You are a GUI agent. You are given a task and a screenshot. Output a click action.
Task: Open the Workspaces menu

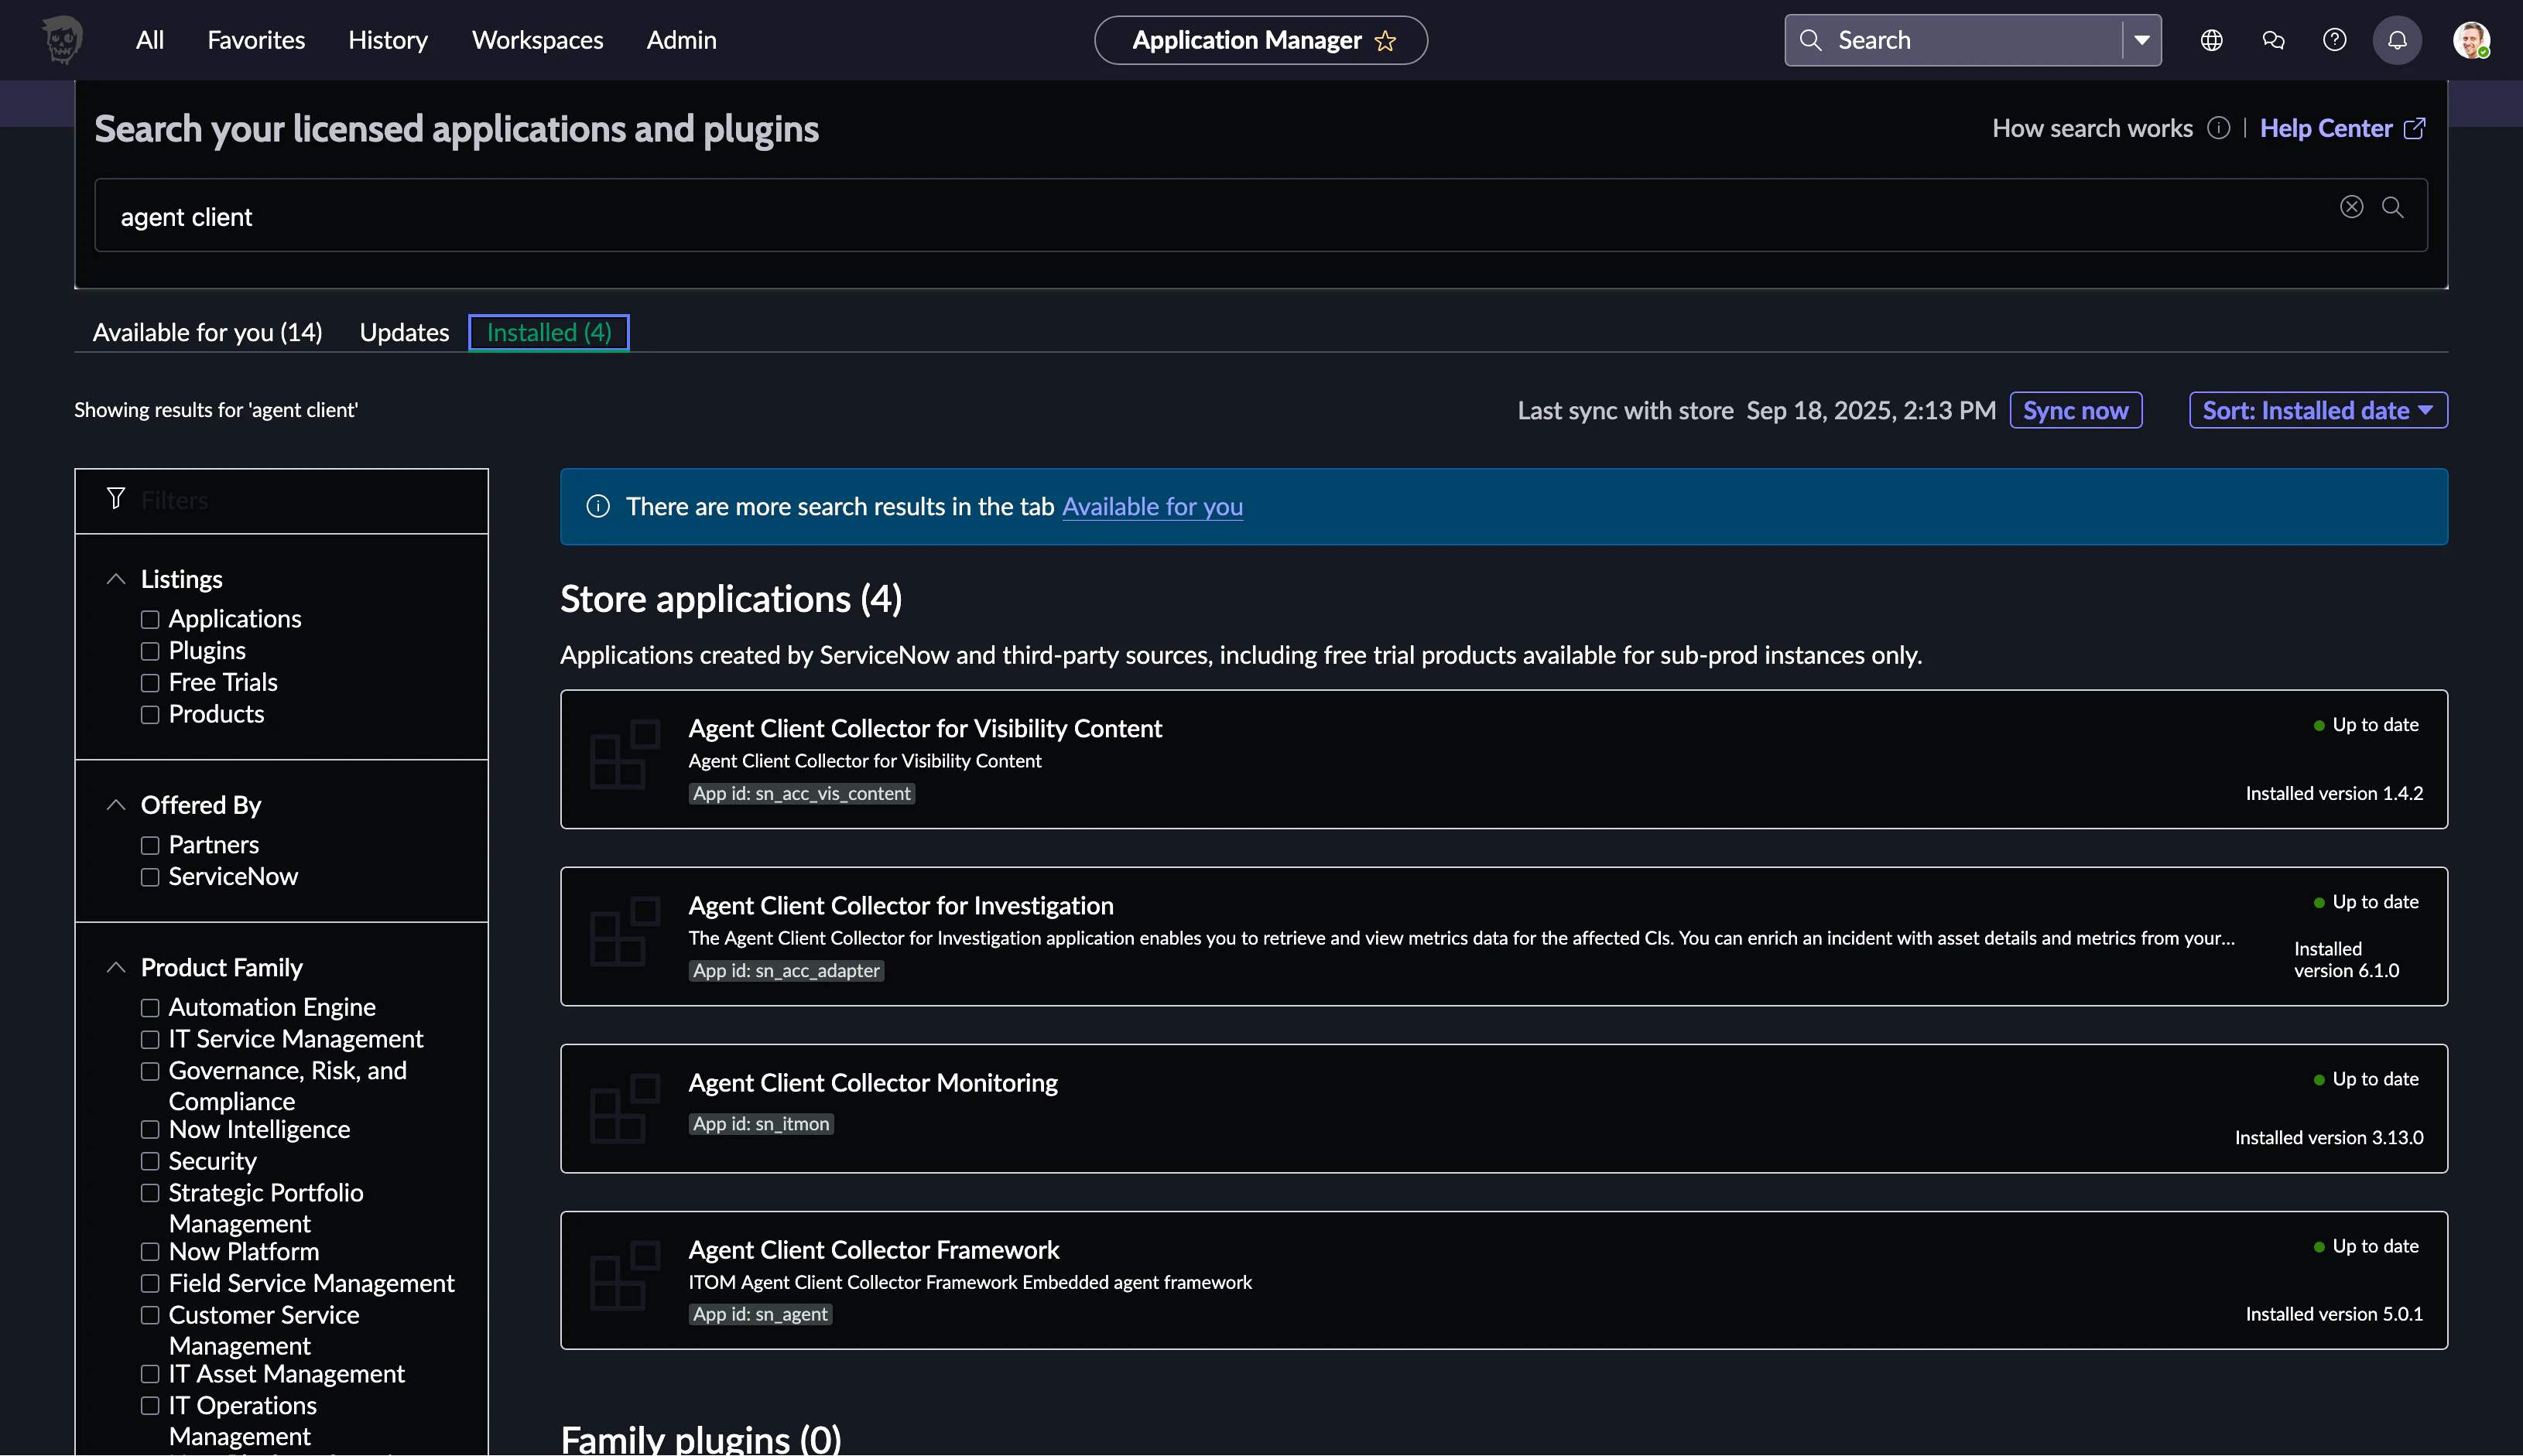[x=538, y=40]
